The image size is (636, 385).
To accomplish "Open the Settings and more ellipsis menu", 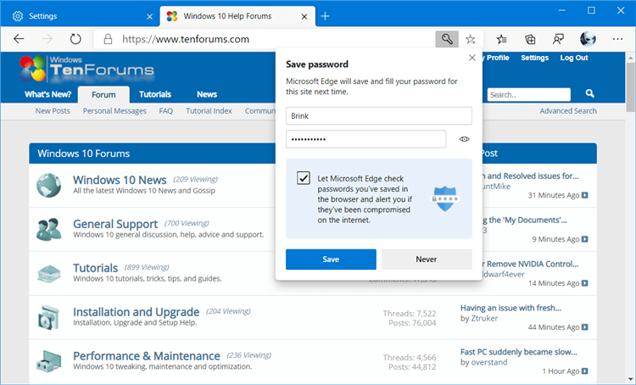I will click(617, 39).
